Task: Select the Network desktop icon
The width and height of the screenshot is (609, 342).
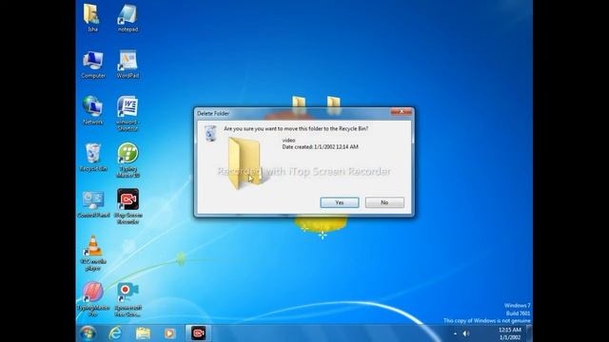Action: pos(93,110)
